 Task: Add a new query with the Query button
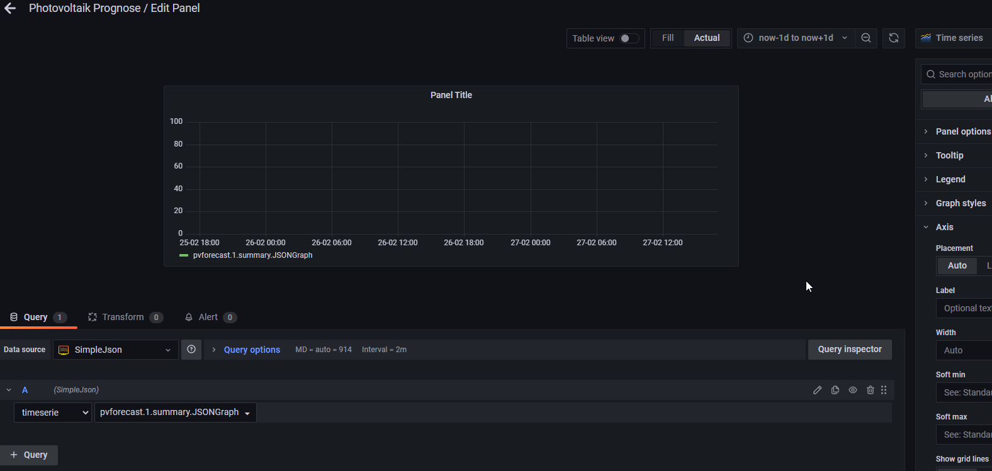(x=29, y=455)
